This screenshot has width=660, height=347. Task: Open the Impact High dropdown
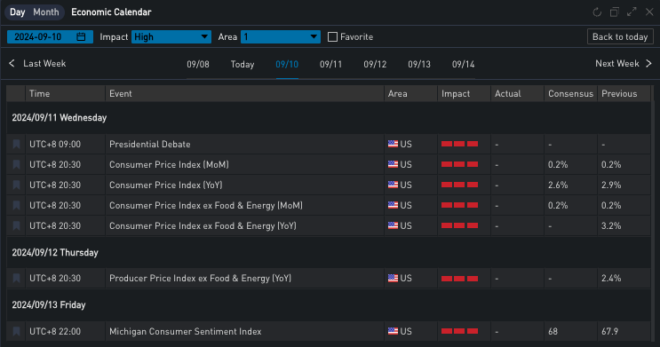pyautogui.click(x=171, y=37)
